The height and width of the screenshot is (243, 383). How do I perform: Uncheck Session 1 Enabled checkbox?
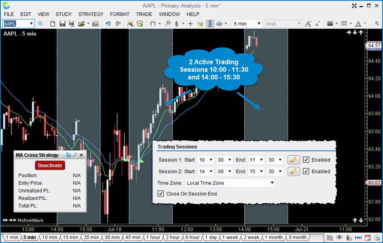(x=306, y=160)
